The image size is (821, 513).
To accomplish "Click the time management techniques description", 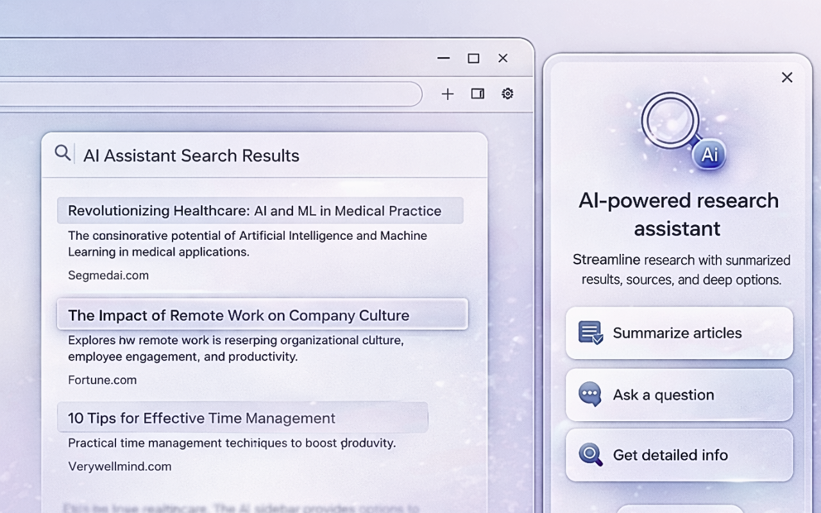I will (x=232, y=443).
